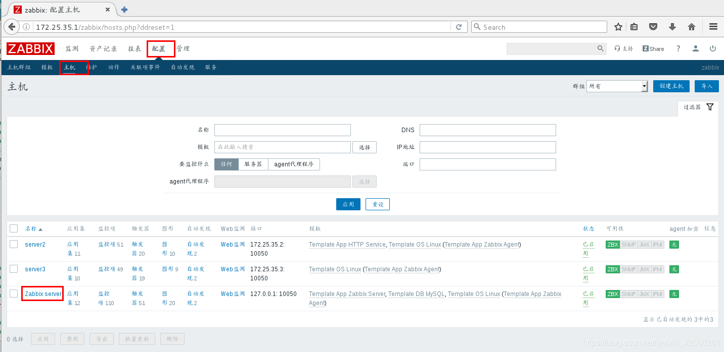Click the ZBX availability badge for server2
This screenshot has width=724, height=352.
613,245
